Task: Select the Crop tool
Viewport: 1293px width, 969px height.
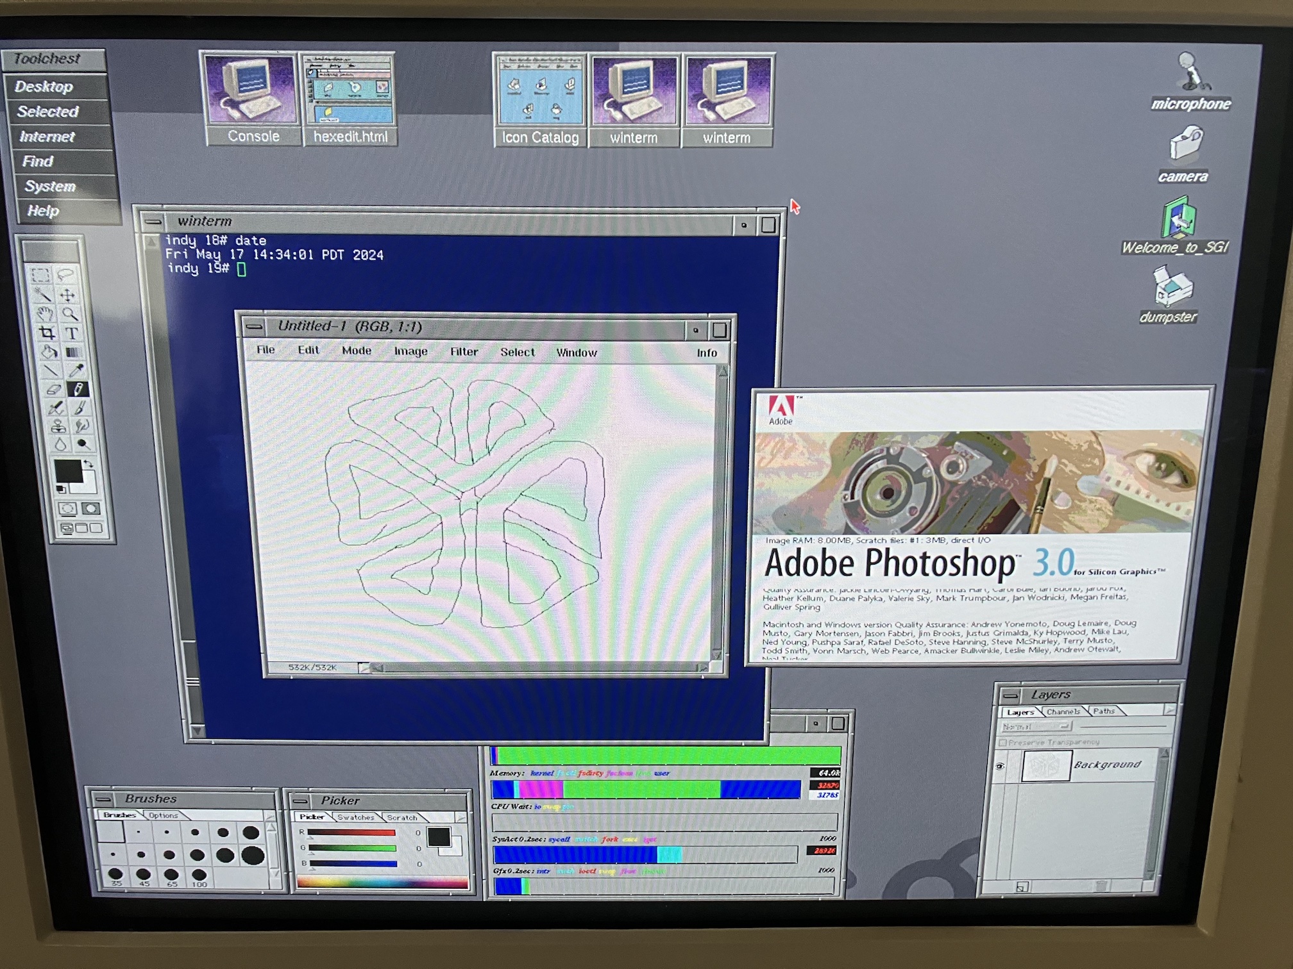Action: (46, 333)
